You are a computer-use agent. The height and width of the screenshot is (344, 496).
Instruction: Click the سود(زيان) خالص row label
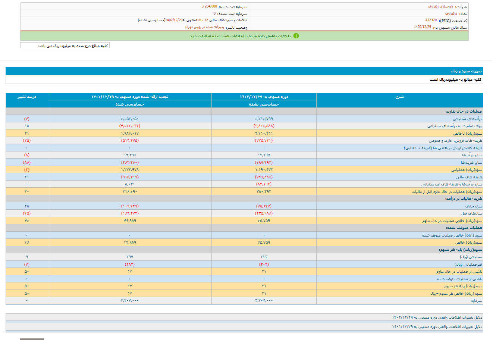coord(468,243)
